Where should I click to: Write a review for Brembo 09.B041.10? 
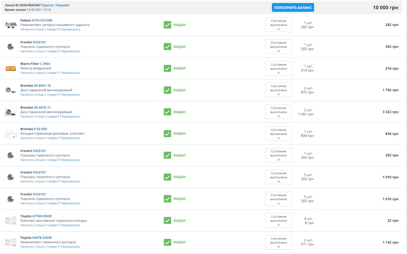coord(39,94)
